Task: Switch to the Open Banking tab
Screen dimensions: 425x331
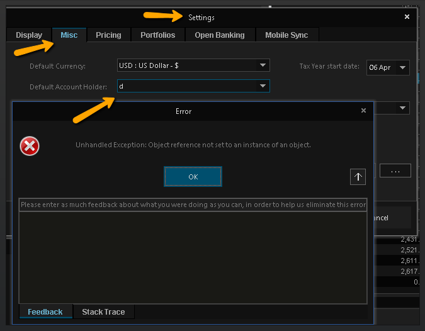Action: click(220, 35)
